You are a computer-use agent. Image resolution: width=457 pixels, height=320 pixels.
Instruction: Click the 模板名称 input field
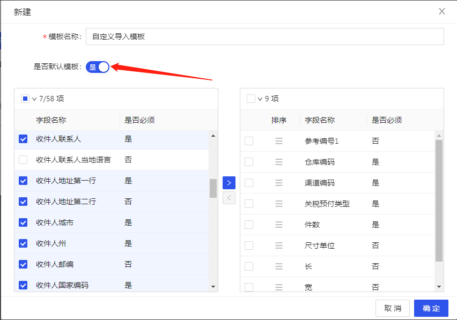264,36
